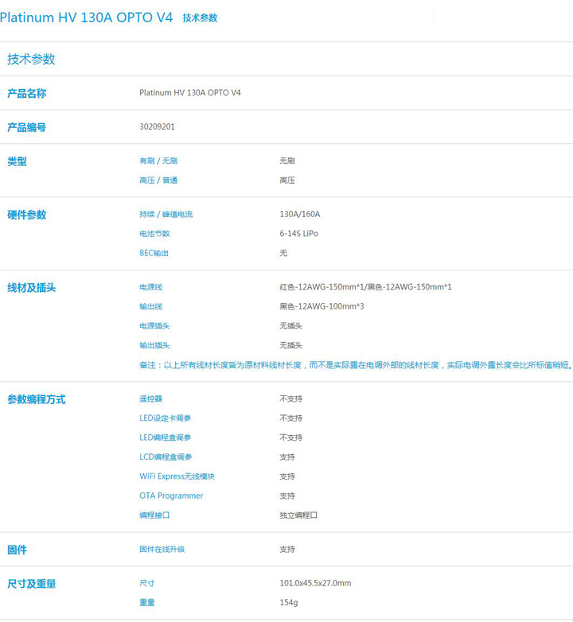Click the 参数编程方式 section label
573x622 pixels.
(36, 399)
